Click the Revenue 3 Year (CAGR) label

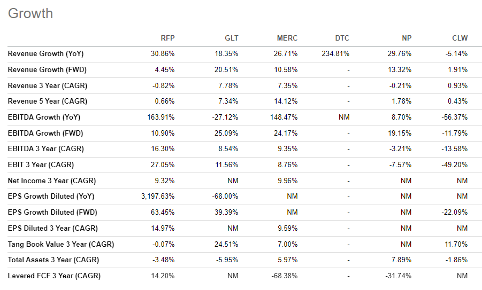pyautogui.click(x=47, y=85)
